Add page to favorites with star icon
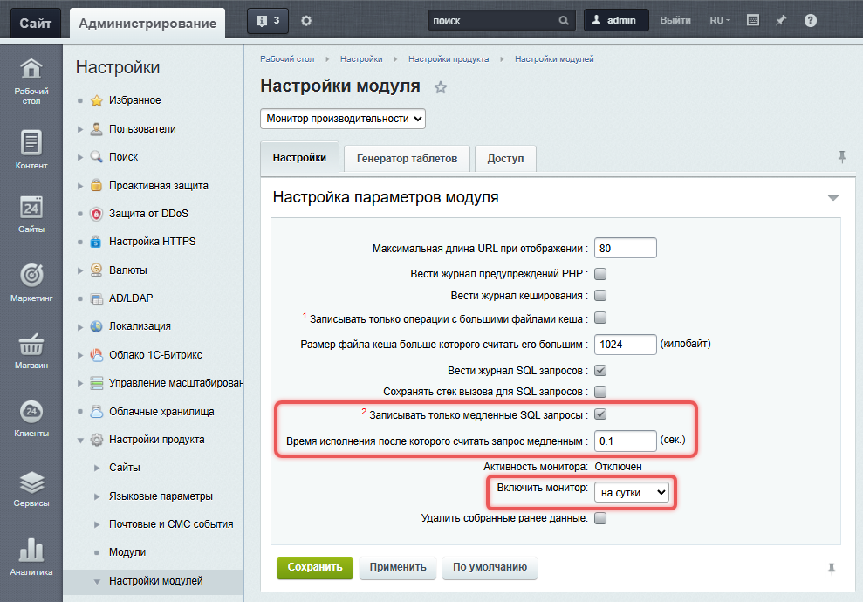 click(441, 87)
